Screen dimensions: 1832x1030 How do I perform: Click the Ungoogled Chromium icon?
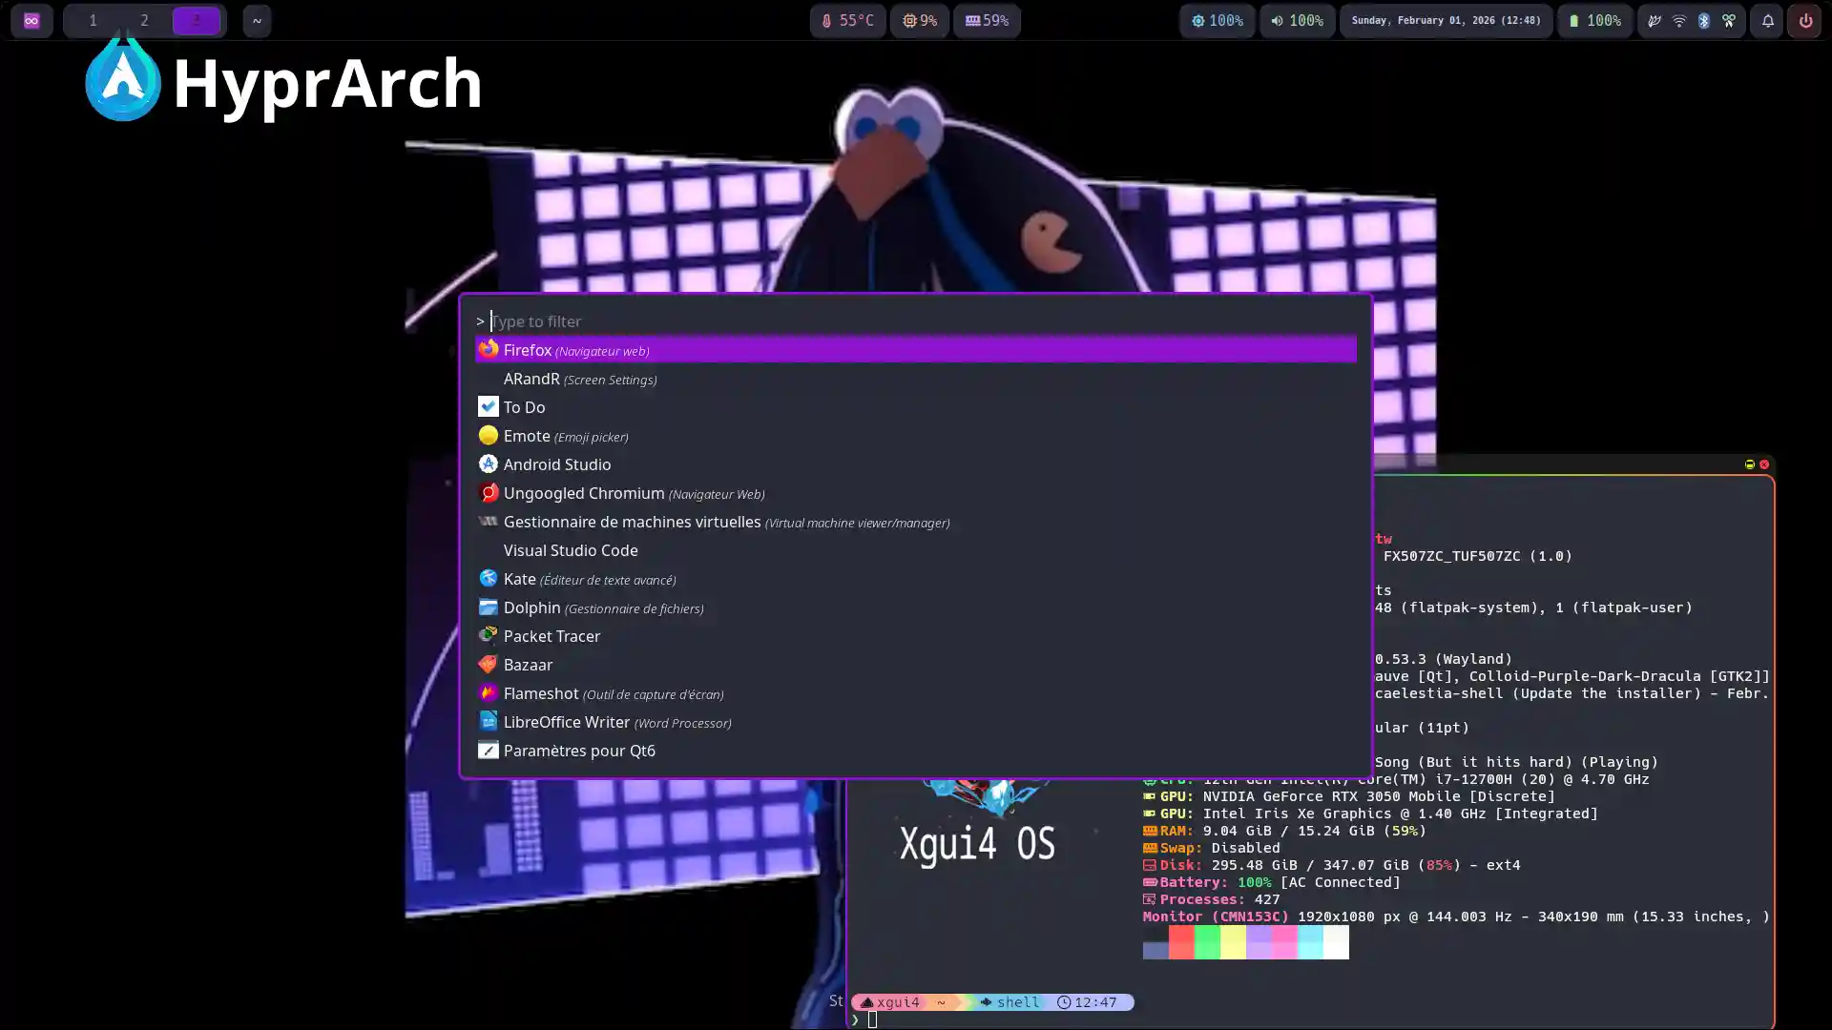tap(489, 492)
